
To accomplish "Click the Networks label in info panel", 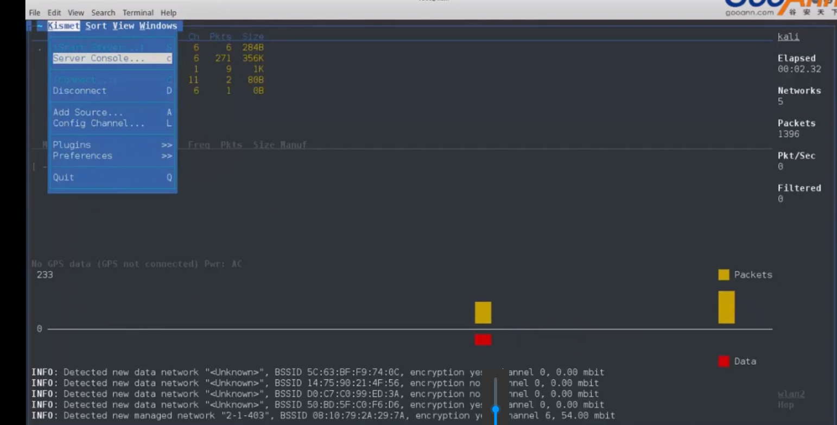I will pyautogui.click(x=799, y=91).
